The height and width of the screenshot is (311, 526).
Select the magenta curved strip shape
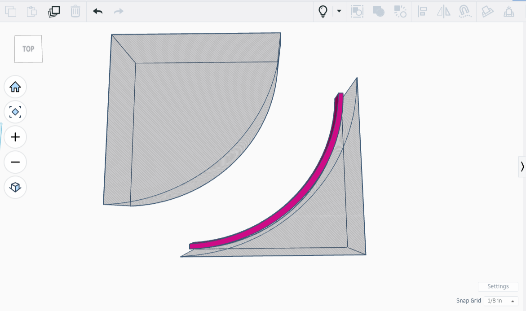[304, 194]
